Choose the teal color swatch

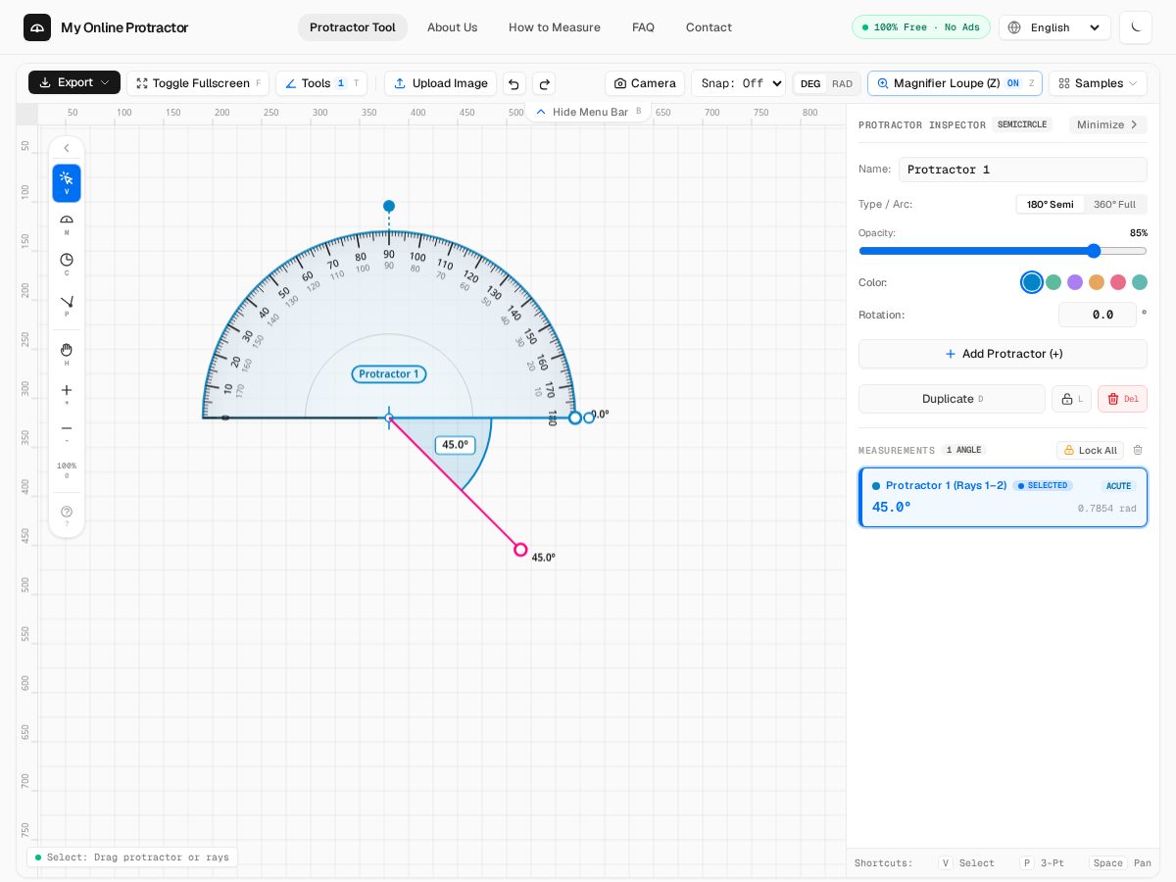tap(1140, 282)
